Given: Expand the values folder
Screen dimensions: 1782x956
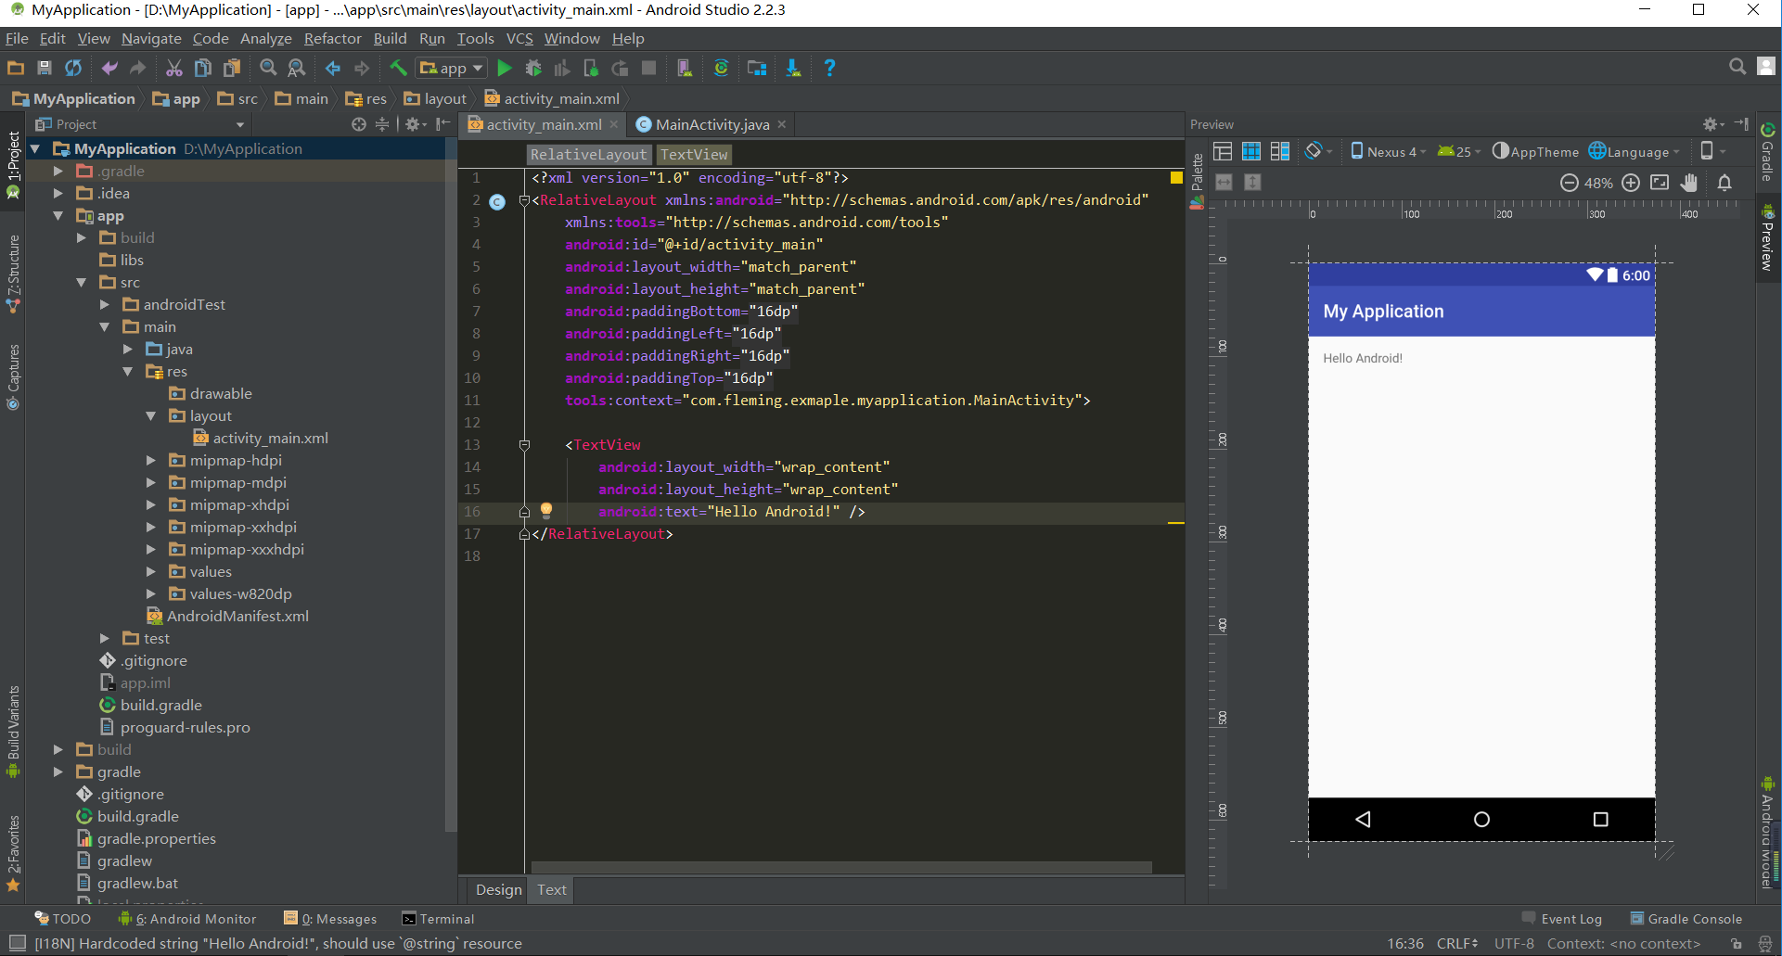Looking at the screenshot, I should click(151, 571).
